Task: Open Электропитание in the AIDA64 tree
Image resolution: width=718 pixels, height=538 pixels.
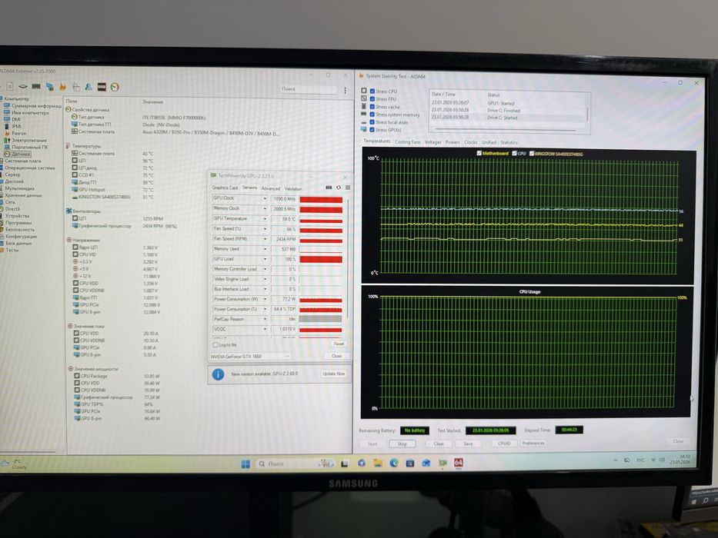Action: click(x=26, y=140)
